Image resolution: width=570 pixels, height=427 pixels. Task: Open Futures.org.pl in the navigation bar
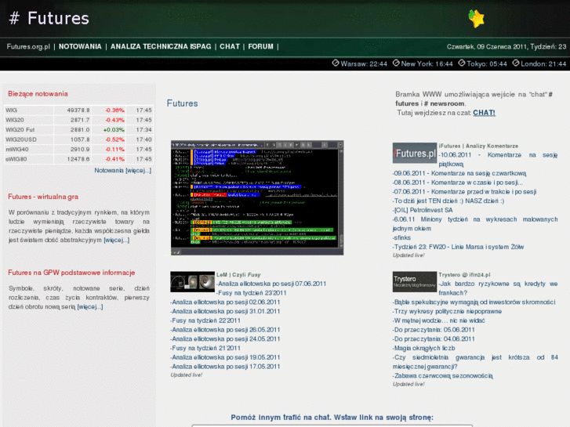click(x=28, y=46)
